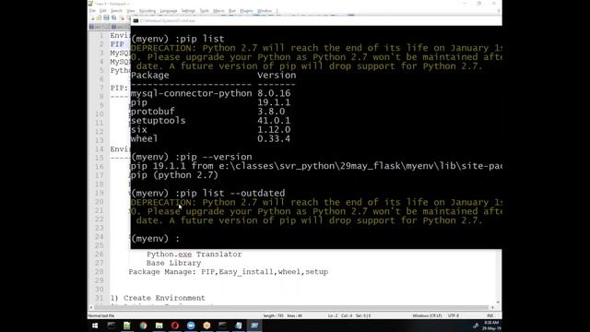The width and height of the screenshot is (590, 332).
Task: Open the blue round taskbar app icon
Action: pos(191,326)
